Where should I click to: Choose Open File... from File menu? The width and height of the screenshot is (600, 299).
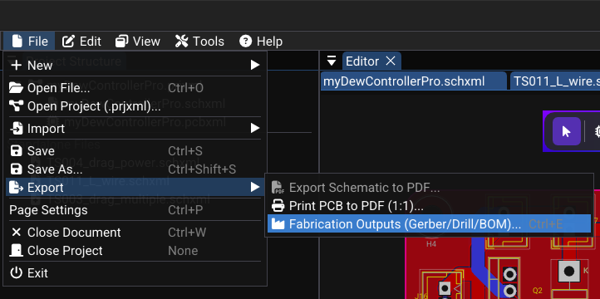tap(135, 88)
